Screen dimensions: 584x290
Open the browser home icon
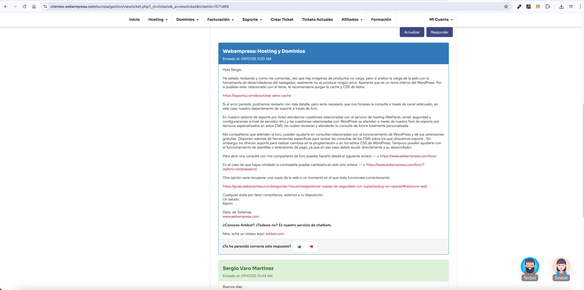[34, 6]
